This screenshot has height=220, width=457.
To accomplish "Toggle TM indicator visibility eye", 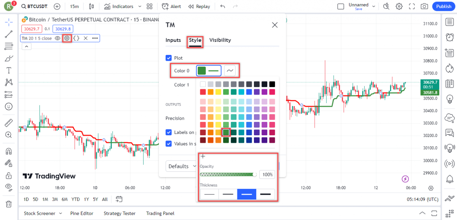I will 58,38.
